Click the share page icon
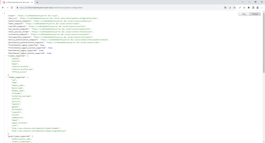 230,7
